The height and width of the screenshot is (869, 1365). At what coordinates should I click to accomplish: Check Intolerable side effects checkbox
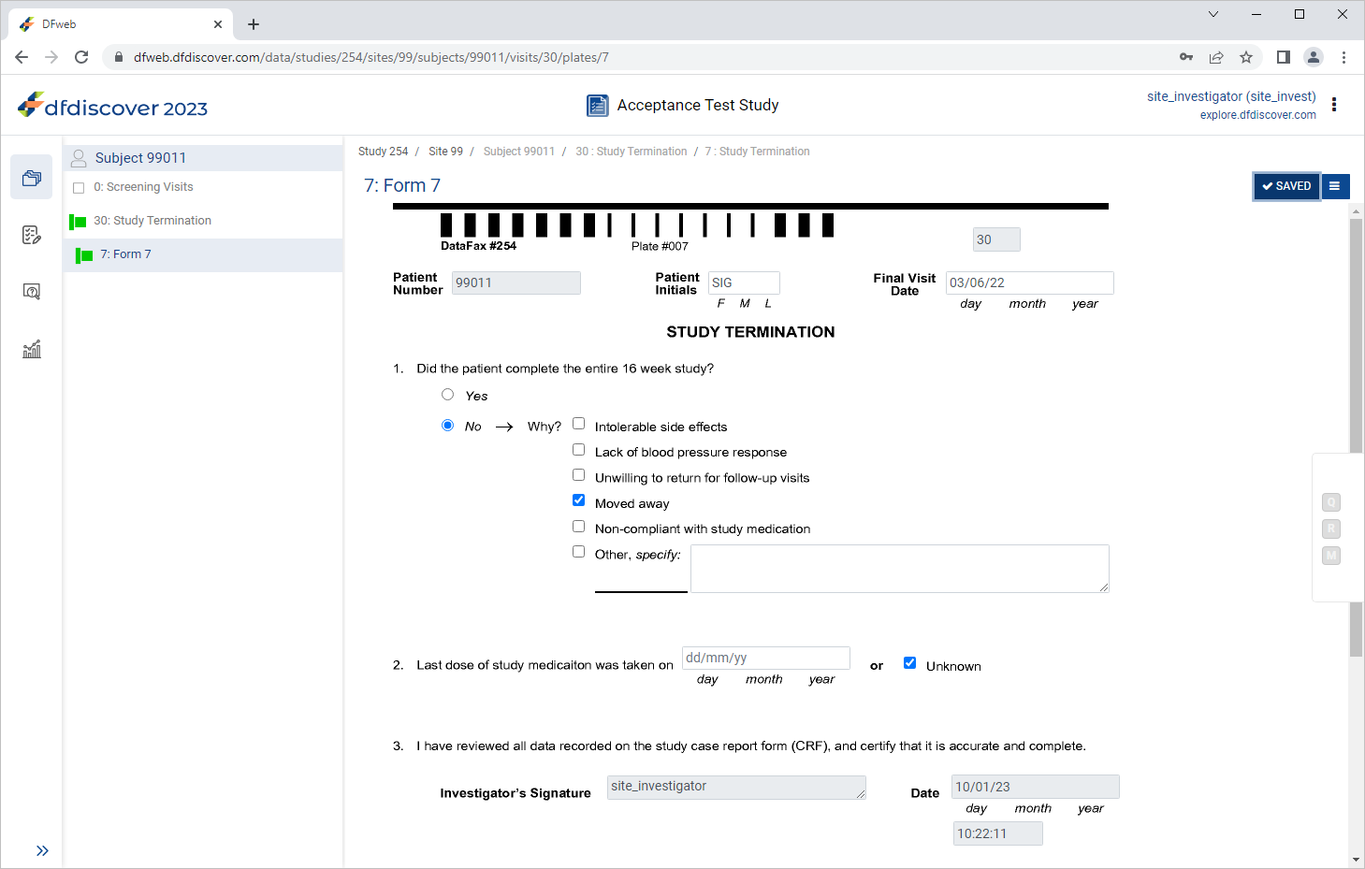coord(578,424)
